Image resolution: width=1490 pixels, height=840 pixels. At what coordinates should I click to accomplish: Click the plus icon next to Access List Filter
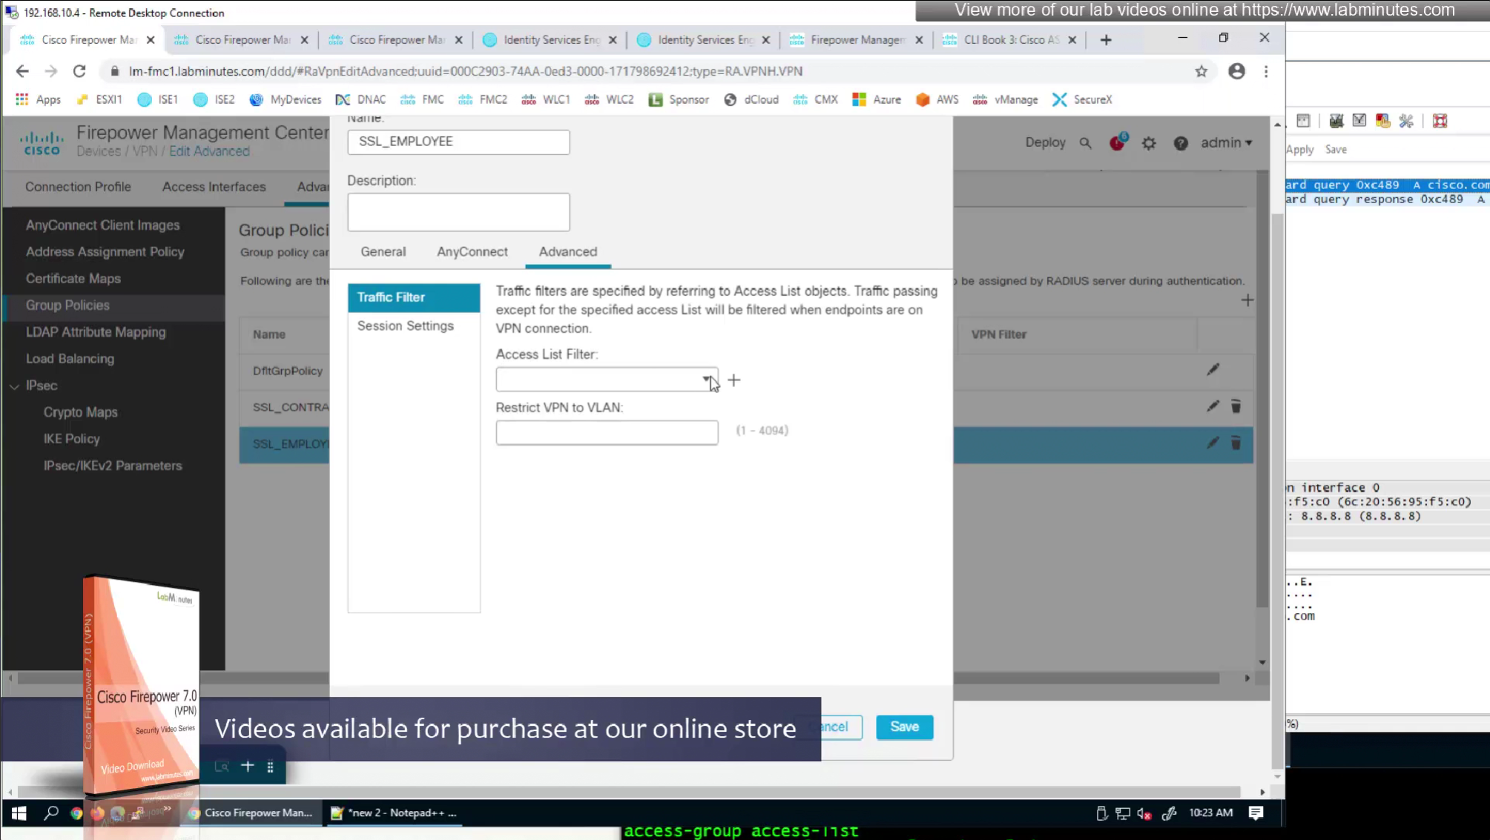click(734, 380)
